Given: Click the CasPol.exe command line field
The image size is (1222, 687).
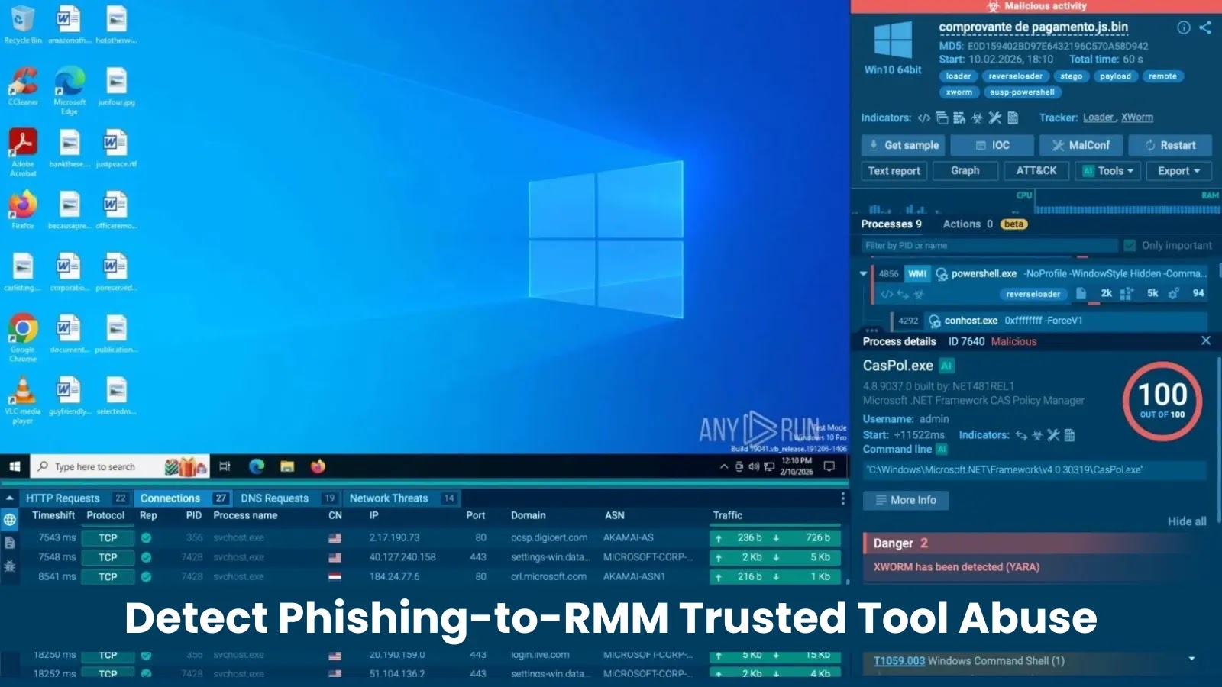Looking at the screenshot, I should pos(1034,470).
